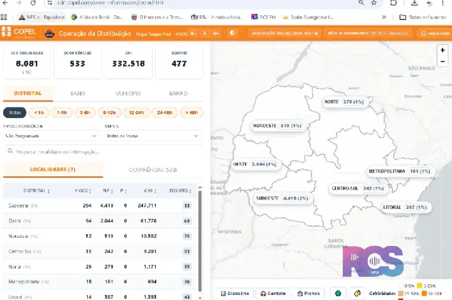Filter by 24-48h duration
Viewport: 452px width, 300px height.
164,112
